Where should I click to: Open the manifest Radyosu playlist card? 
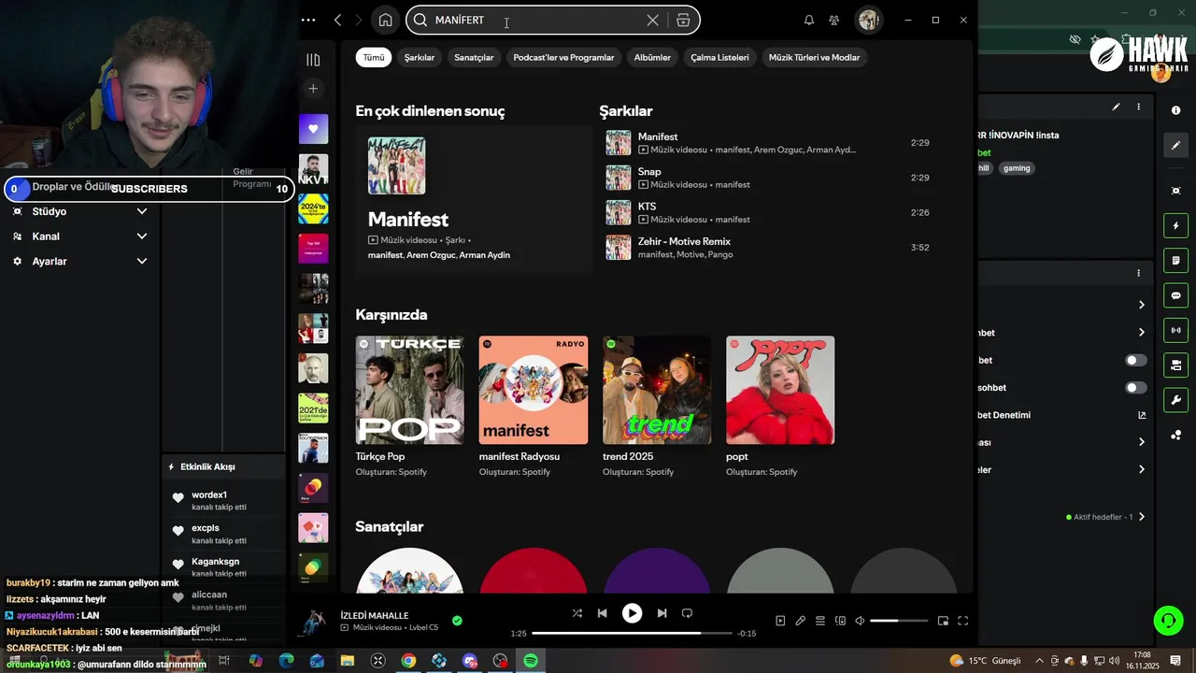pos(534,406)
